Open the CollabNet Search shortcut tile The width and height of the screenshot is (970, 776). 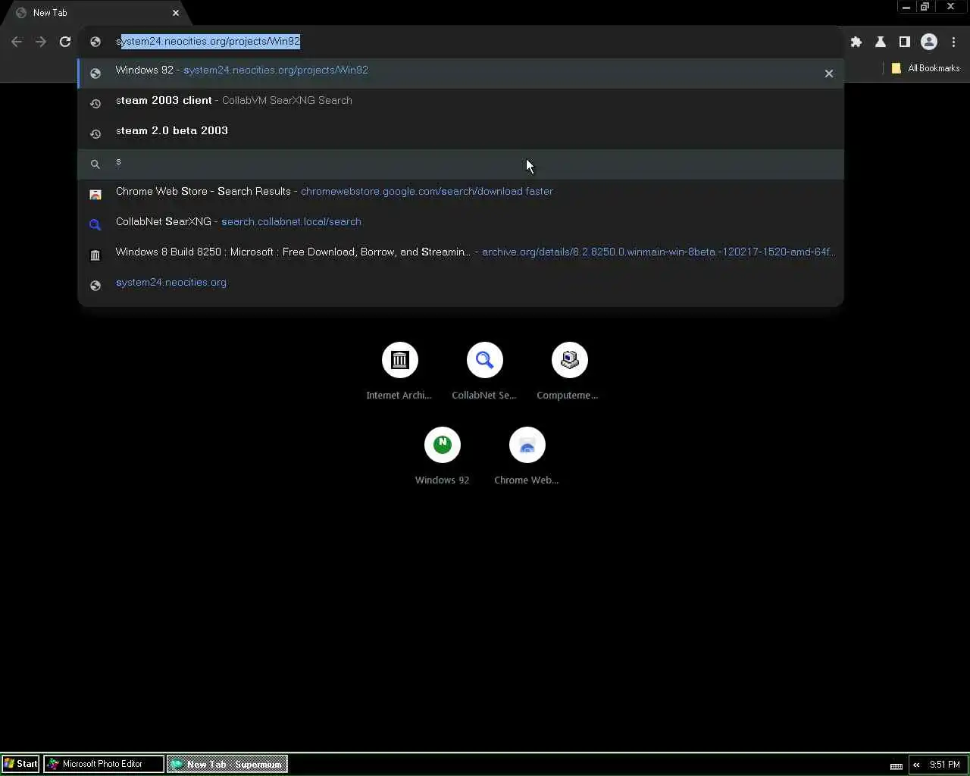484,371
